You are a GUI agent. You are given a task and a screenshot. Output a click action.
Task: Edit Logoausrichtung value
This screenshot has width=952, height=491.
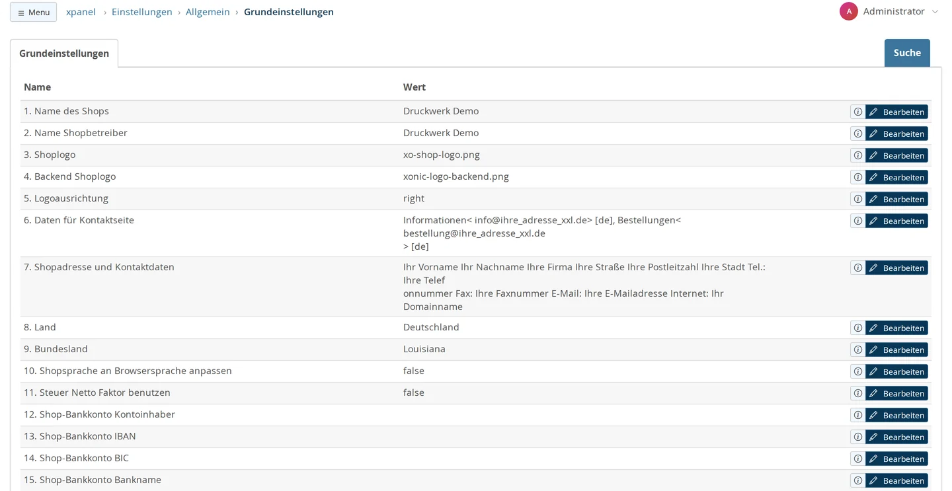coord(896,199)
